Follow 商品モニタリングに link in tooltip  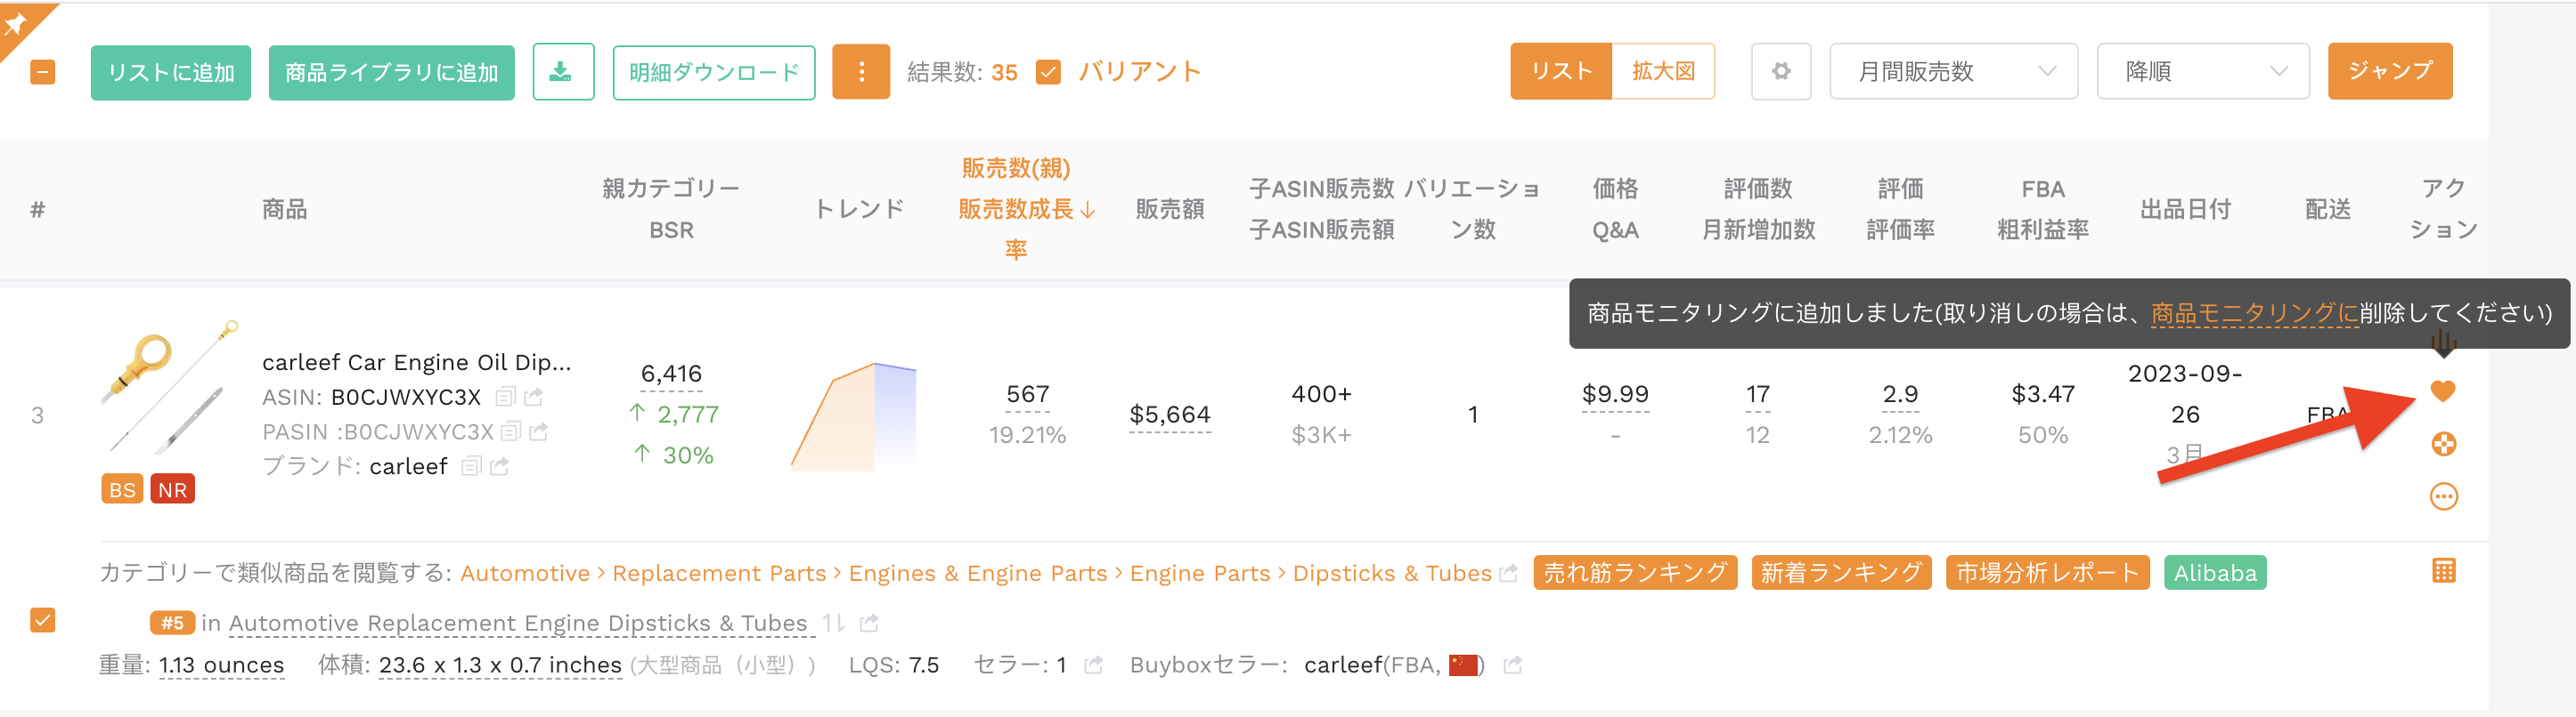2254,313
